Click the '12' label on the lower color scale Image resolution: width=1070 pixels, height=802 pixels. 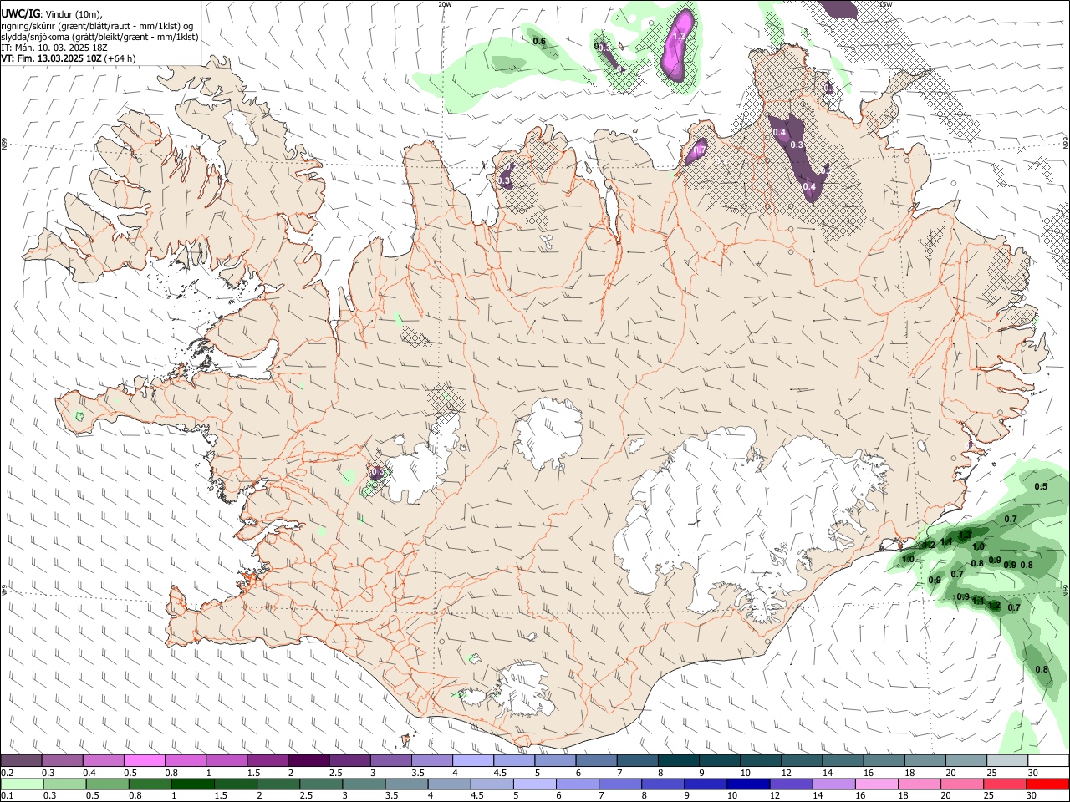coord(775,796)
